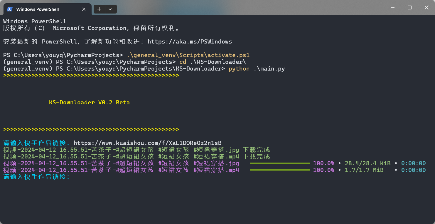Click the 100.0% value on the .mp4 row

[324, 170]
